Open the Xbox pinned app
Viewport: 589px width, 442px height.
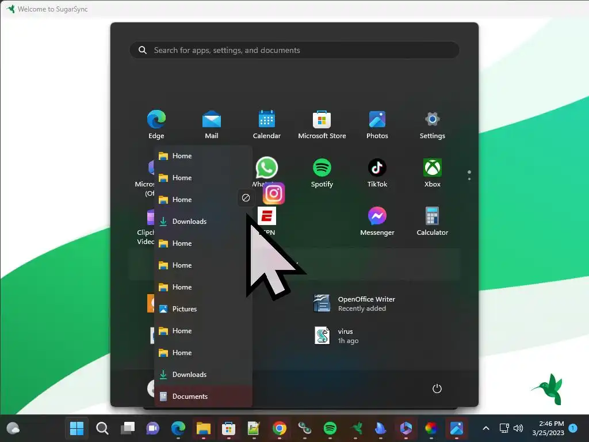click(x=433, y=173)
